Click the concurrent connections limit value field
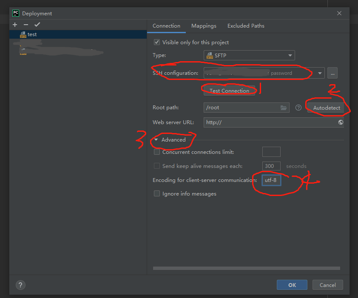The image size is (358, 298). (271, 152)
